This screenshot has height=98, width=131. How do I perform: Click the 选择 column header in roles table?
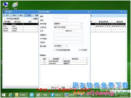tap(44, 59)
